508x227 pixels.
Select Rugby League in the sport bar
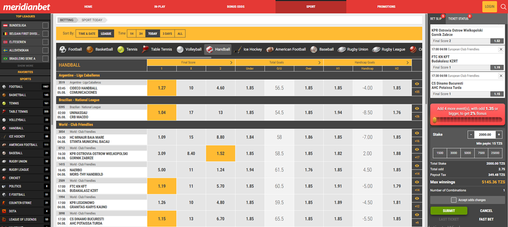tap(389, 49)
